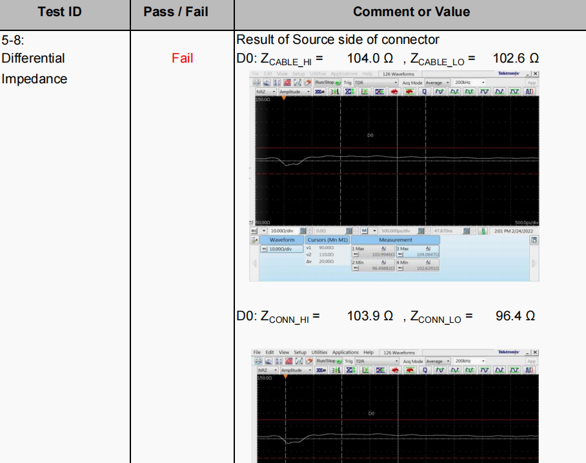The image size is (586, 463).
Task: Toggle Run/Stop in the lower scope toolbar
Action: pos(328,361)
